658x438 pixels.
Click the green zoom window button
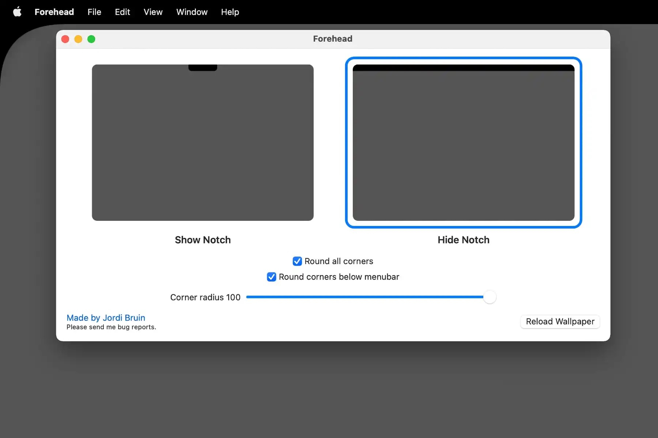coord(91,39)
